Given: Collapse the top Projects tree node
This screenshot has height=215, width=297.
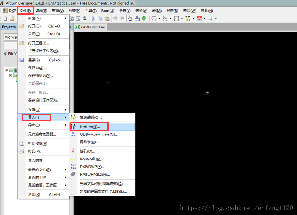Looking at the screenshot, I should point(7,70).
